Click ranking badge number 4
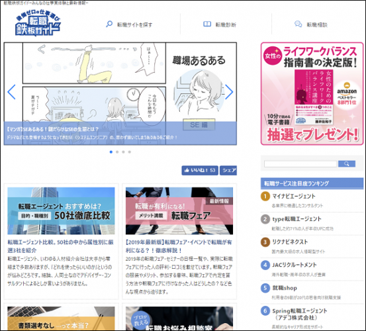This screenshot has height=331, width=366. point(265,265)
